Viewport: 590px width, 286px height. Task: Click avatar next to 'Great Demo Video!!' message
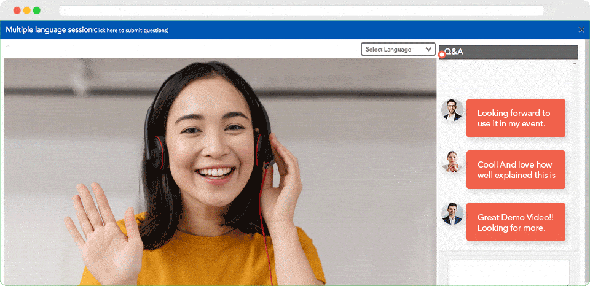452,214
